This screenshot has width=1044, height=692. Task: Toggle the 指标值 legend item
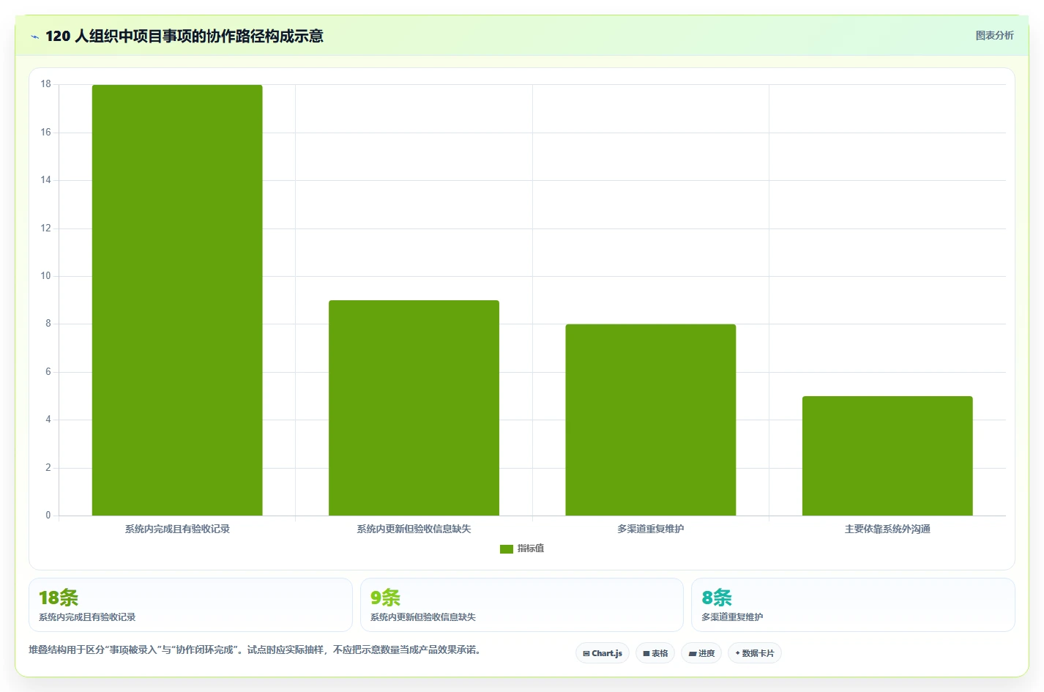[522, 548]
